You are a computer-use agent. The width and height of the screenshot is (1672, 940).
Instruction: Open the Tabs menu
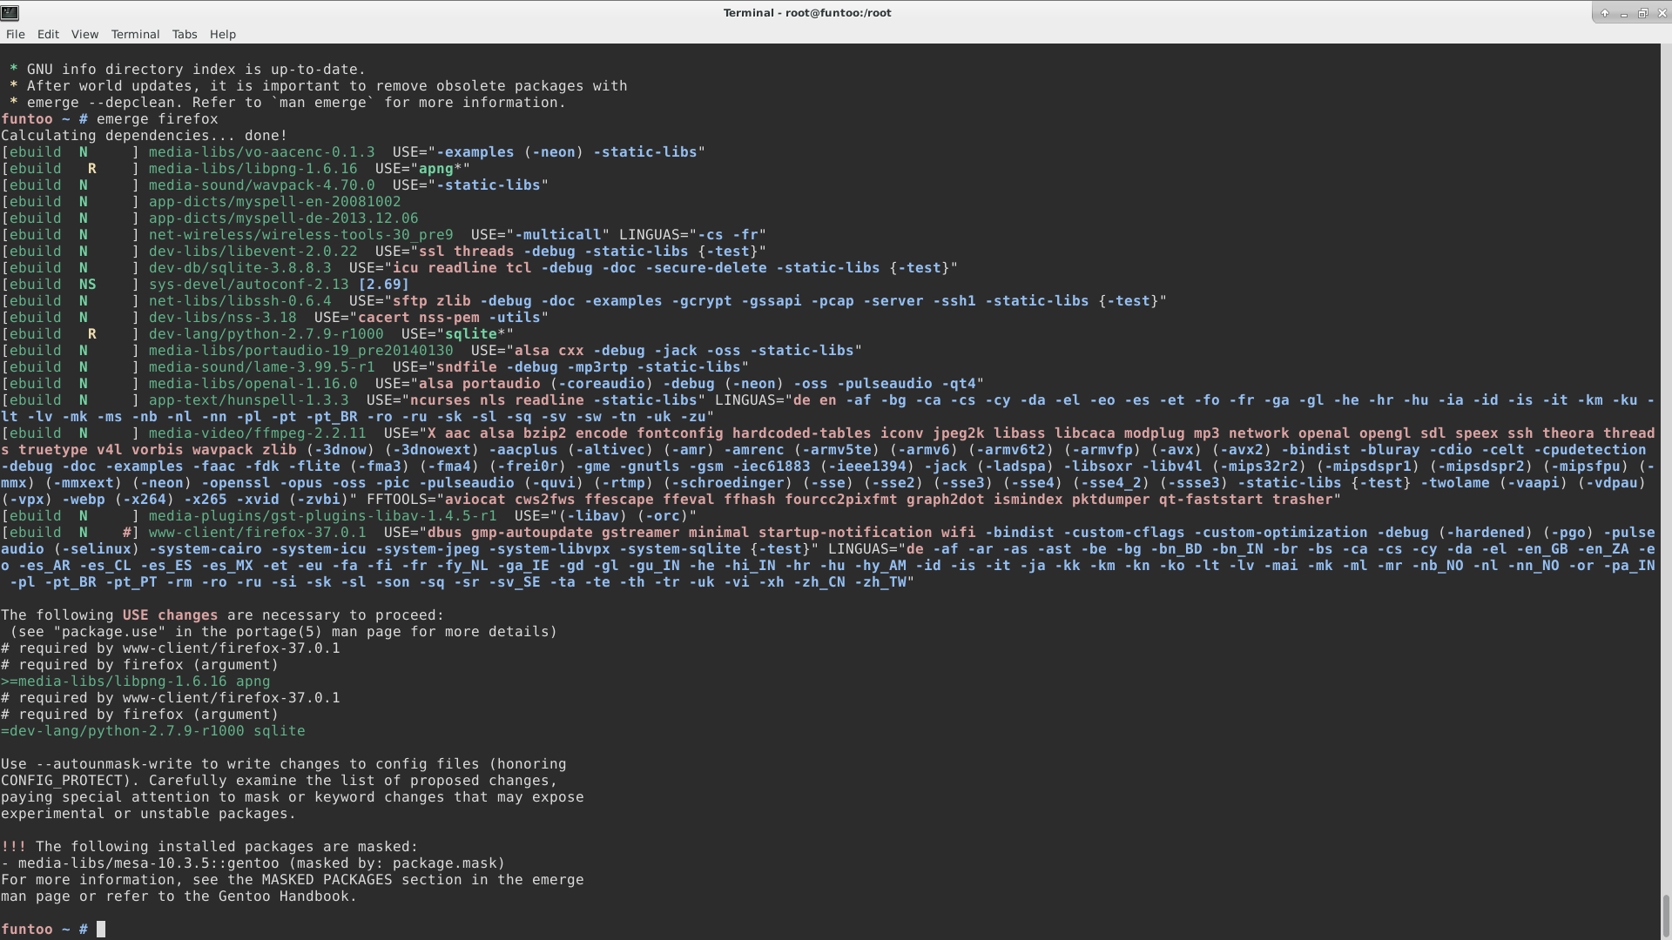pyautogui.click(x=185, y=34)
